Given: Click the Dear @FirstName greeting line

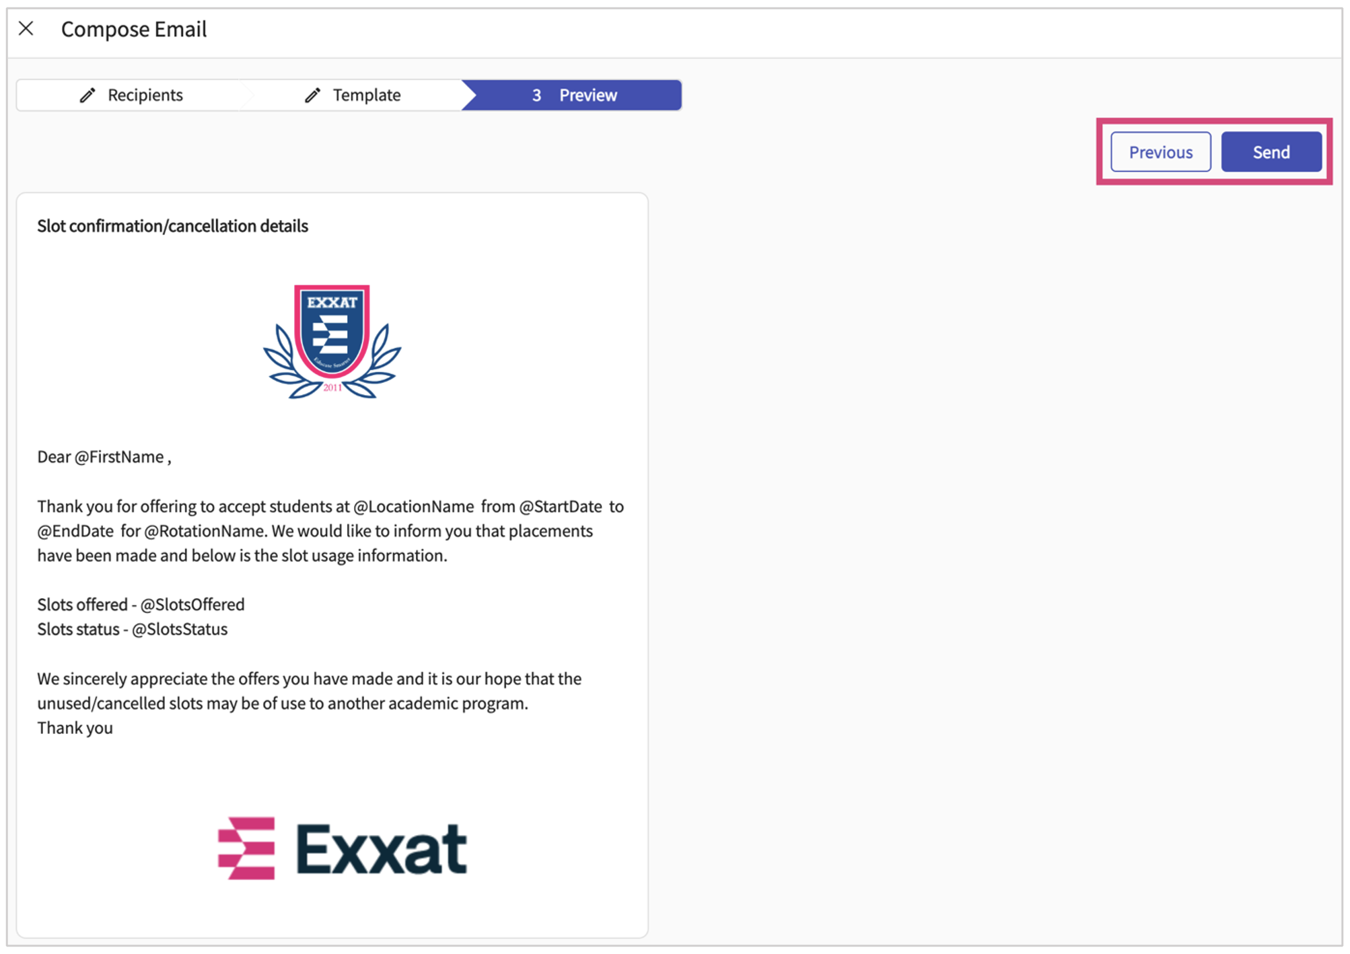Looking at the screenshot, I should [x=104, y=457].
